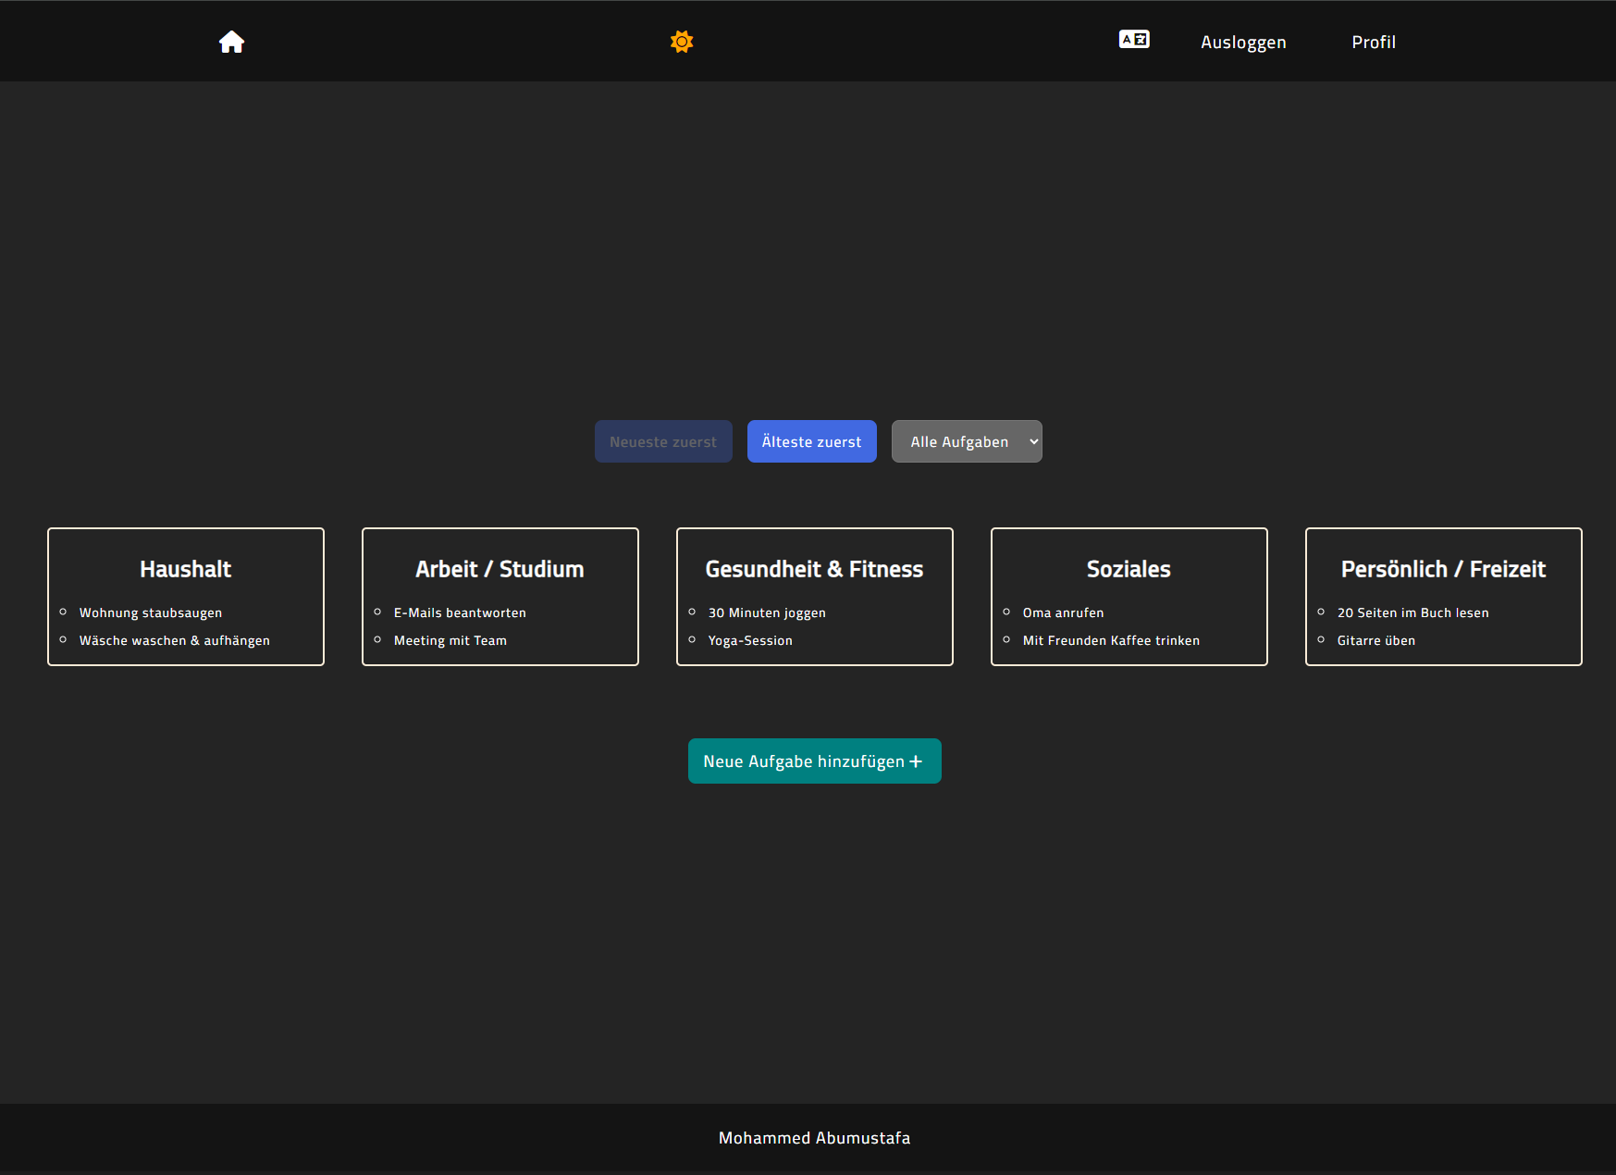This screenshot has width=1616, height=1175.
Task: Click the Mohammed Abumustafa footer text
Action: (814, 1138)
